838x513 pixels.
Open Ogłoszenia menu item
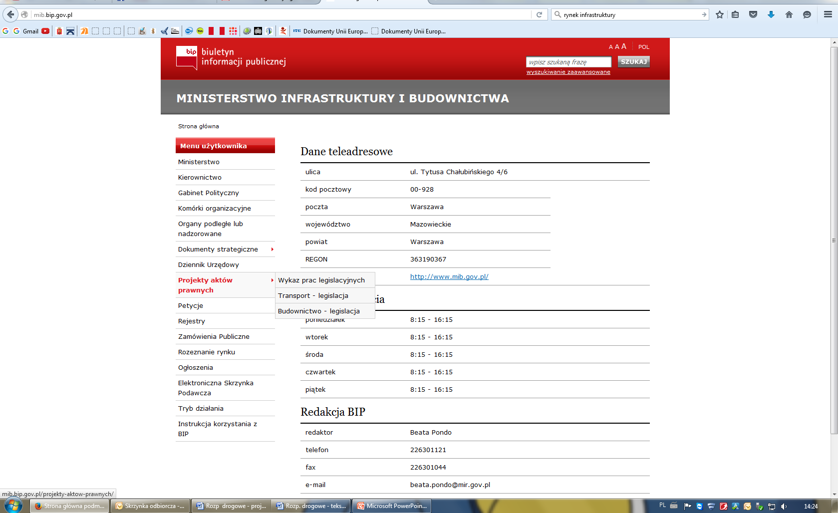click(225, 367)
